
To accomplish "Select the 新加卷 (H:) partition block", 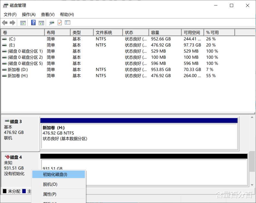I will click(x=139, y=136).
